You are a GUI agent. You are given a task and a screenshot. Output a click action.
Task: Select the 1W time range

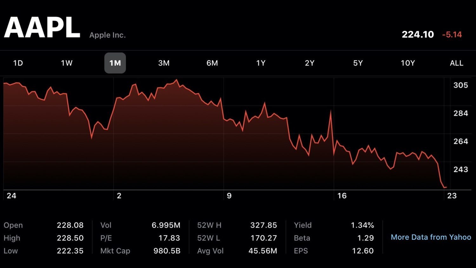point(66,63)
